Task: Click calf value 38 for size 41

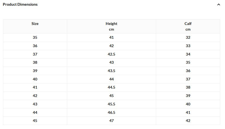Action: point(188,88)
